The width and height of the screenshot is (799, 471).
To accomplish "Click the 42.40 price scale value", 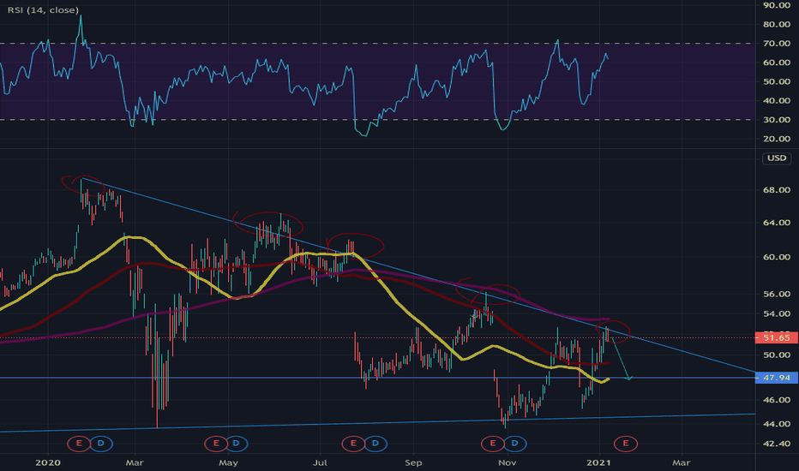I will point(777,444).
